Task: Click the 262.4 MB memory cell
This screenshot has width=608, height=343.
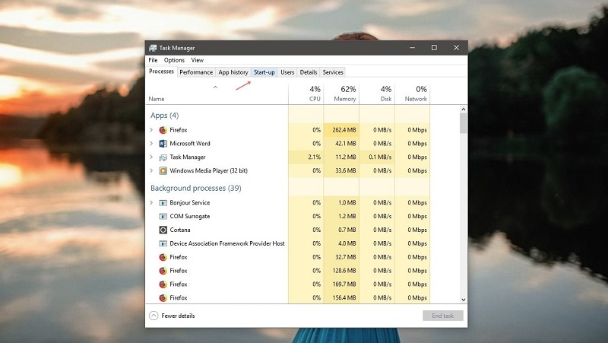Action: [341, 130]
